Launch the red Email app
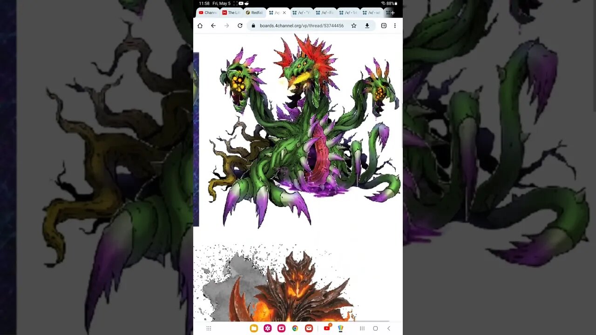 click(x=309, y=328)
